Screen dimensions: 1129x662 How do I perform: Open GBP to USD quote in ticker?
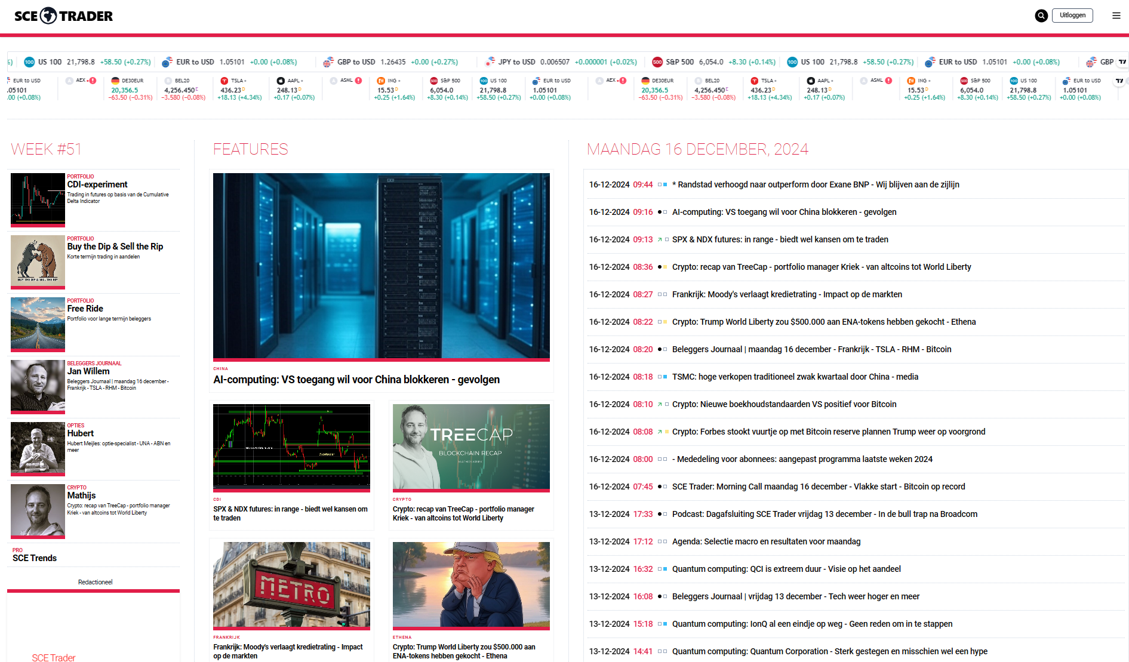390,62
